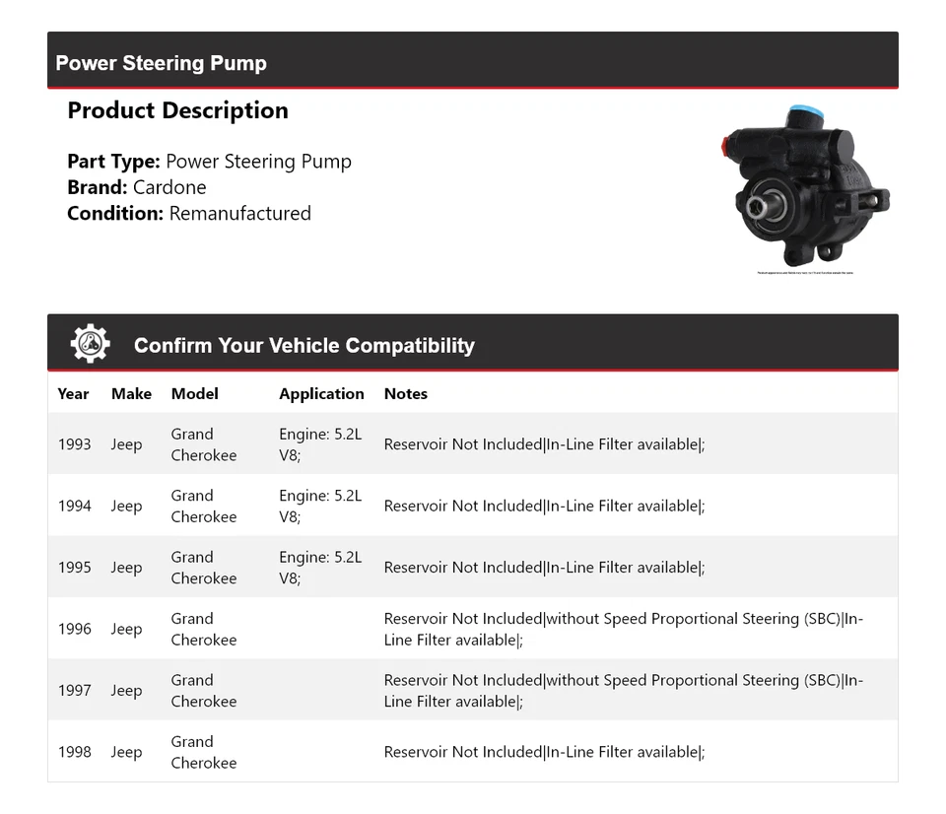Viewport: 946px width, 814px height.
Task: Click the Product Description heading
Action: pos(177,110)
